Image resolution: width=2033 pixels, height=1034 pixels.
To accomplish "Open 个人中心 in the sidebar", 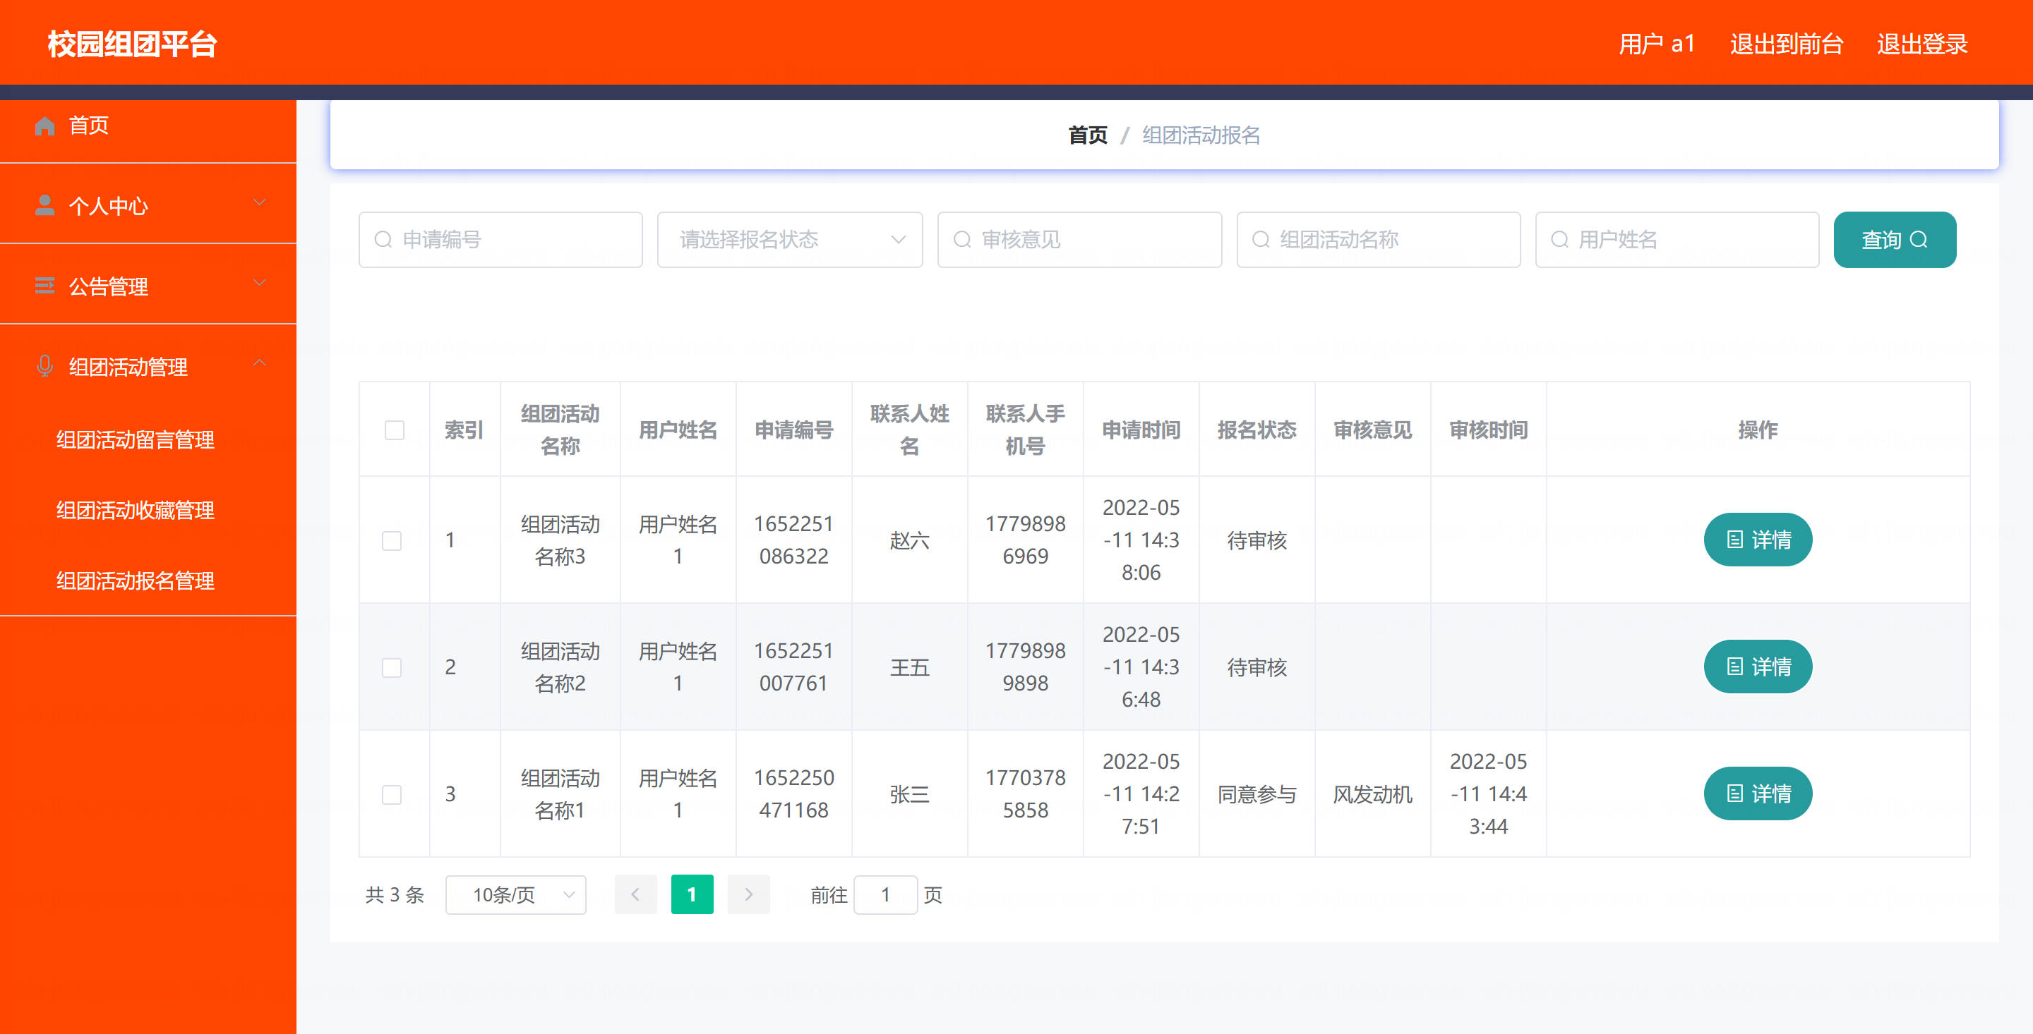I will [x=148, y=205].
